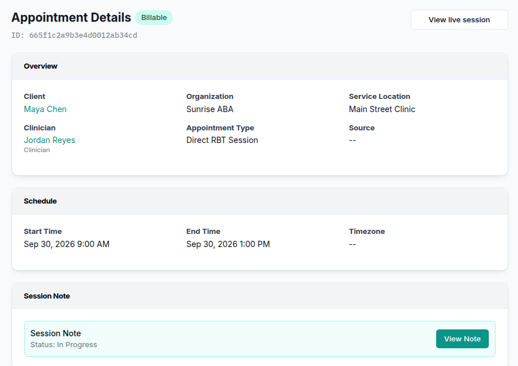Open client Maya Chen's profile link
Viewport: 518px width, 366px height.
[x=45, y=109]
